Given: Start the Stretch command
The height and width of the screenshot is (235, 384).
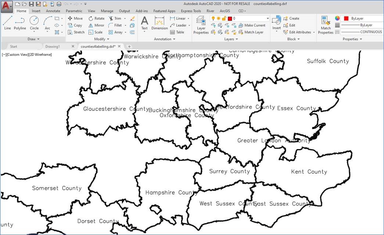Looking at the screenshot, I should (x=76, y=32).
